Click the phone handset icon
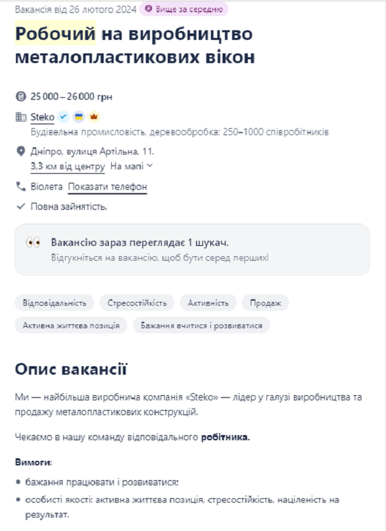The height and width of the screenshot is (531, 386). click(x=21, y=187)
